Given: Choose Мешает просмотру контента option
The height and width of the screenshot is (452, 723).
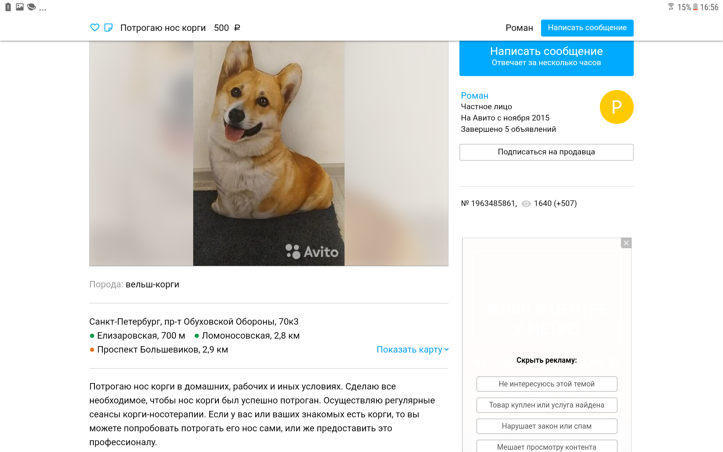Looking at the screenshot, I should (547, 447).
